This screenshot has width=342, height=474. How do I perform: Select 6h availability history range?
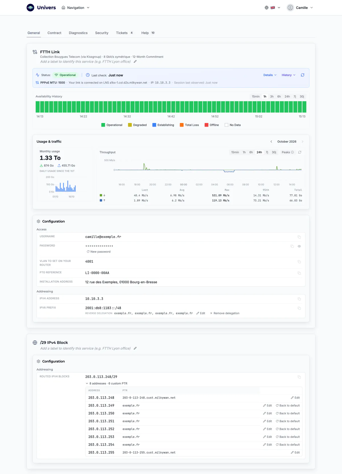click(x=279, y=97)
